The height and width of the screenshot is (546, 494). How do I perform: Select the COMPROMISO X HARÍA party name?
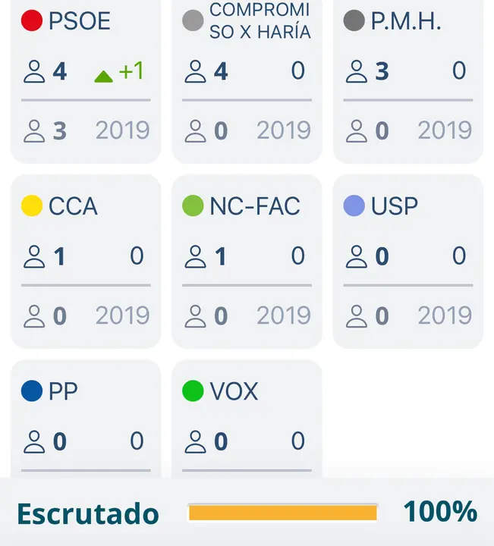260,20
